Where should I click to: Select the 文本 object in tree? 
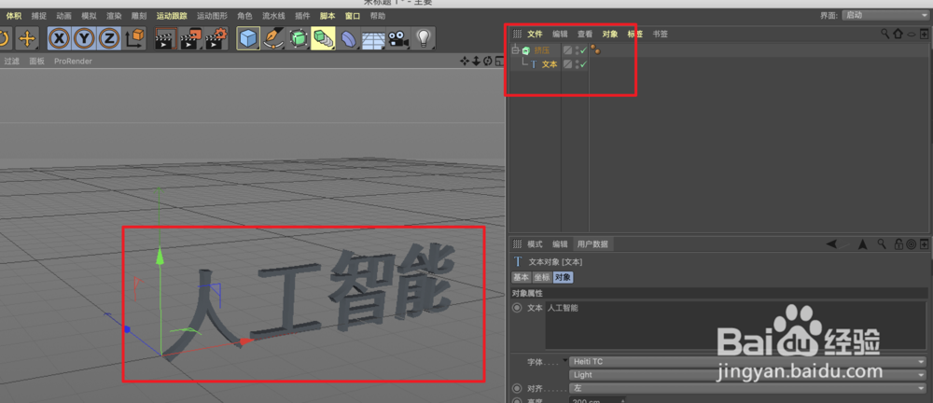(550, 64)
